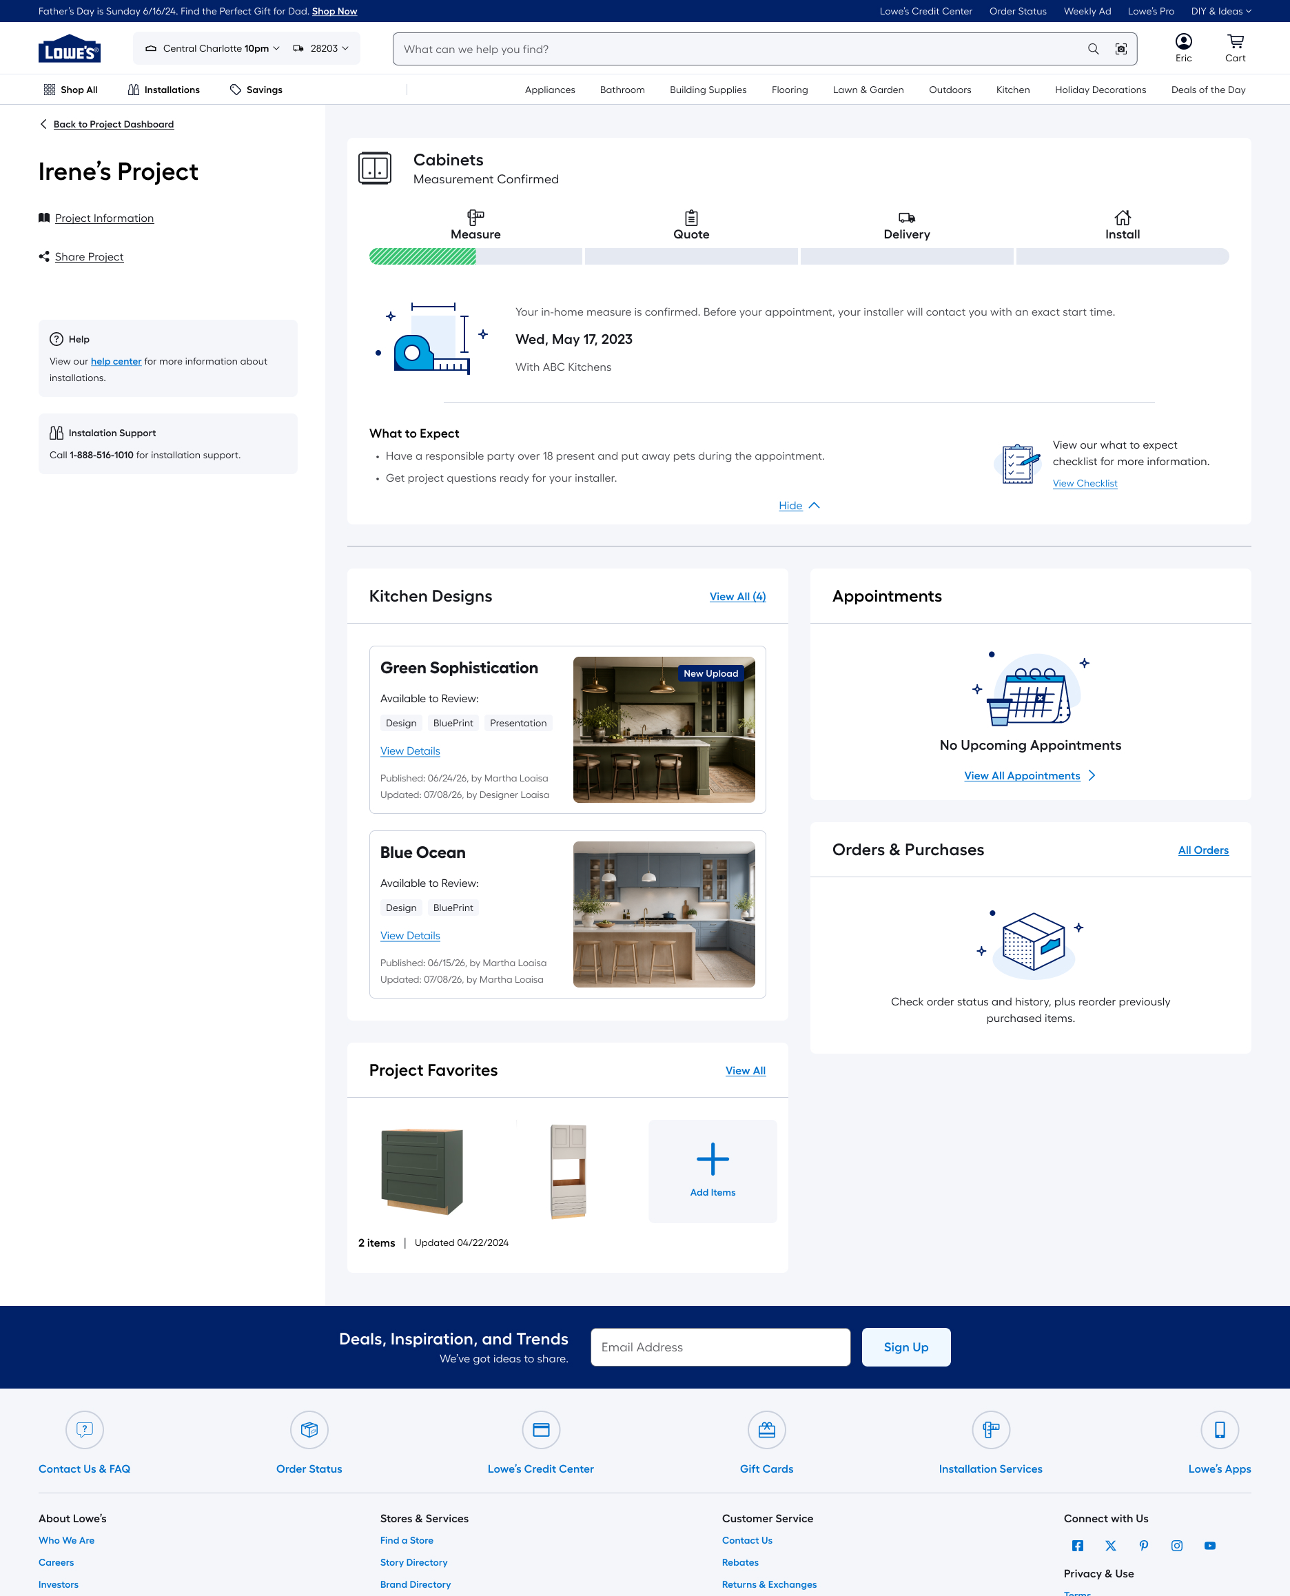Click View Checklist link
The width and height of the screenshot is (1290, 1596).
[x=1085, y=484]
